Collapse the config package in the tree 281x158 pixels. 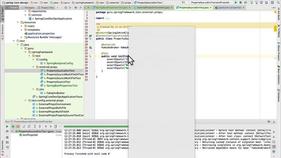(33, 60)
